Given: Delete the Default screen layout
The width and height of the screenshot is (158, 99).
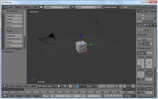Looking at the screenshot, I should [x=68, y=7].
